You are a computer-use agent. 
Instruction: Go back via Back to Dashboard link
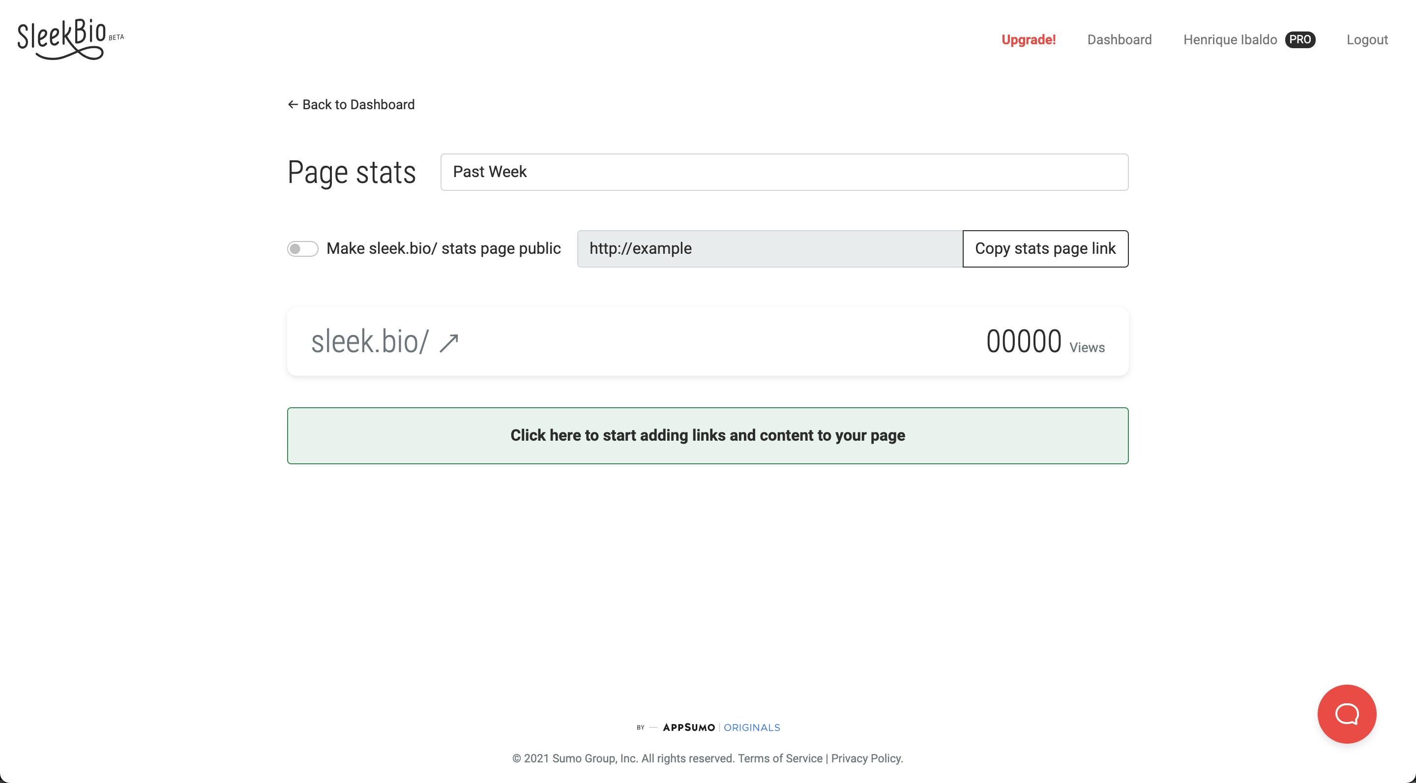(351, 104)
